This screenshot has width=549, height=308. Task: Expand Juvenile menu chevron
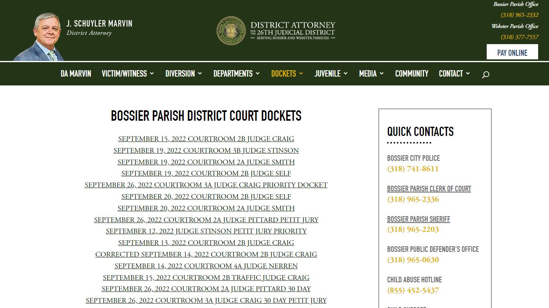[x=346, y=73]
